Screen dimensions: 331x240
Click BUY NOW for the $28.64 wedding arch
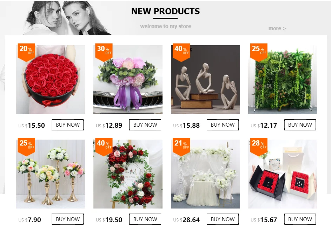tap(223, 219)
